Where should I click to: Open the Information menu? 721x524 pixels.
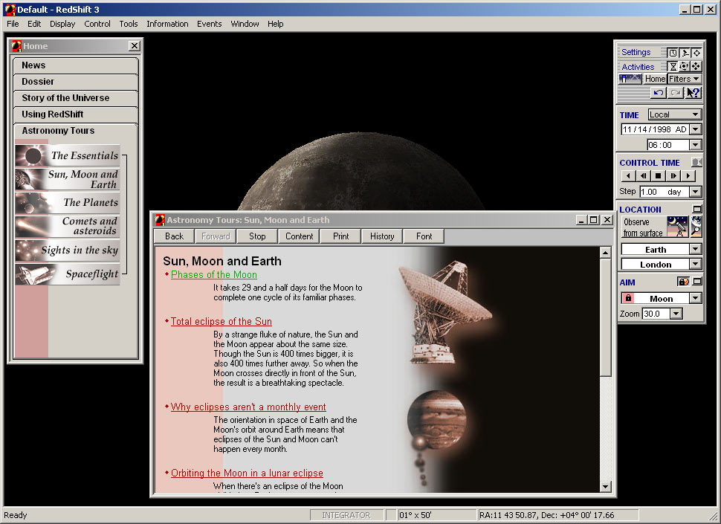[167, 24]
